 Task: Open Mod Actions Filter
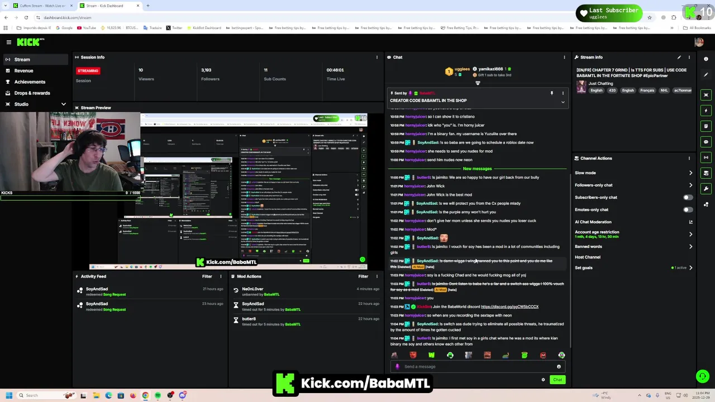(363, 276)
